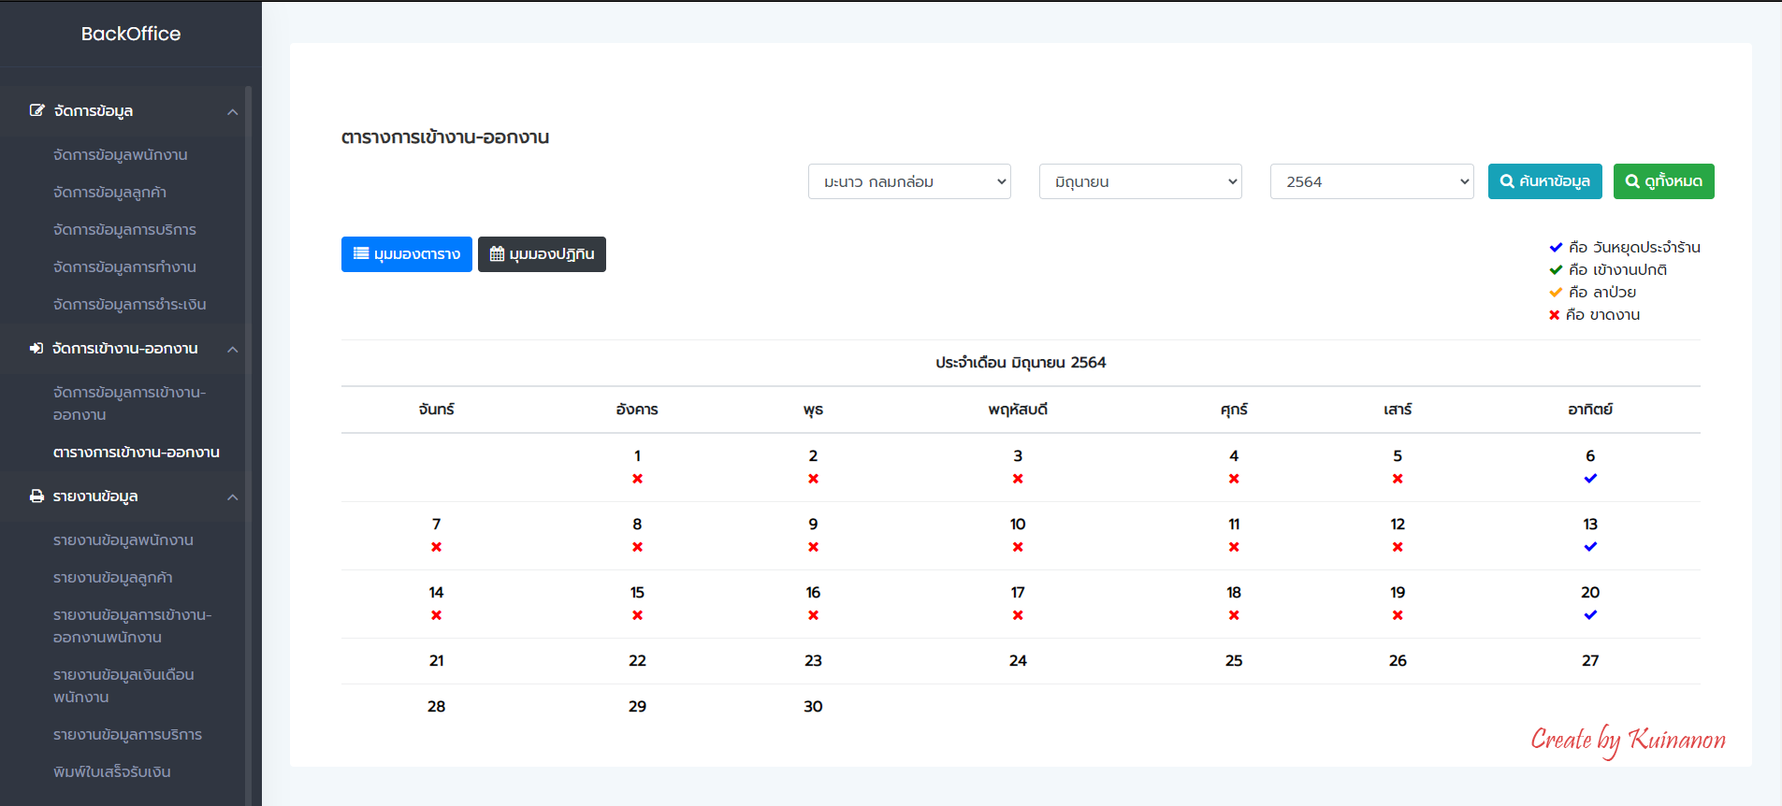Image resolution: width=1782 pixels, height=806 pixels.
Task: Click the red X under date 14
Action: click(436, 615)
